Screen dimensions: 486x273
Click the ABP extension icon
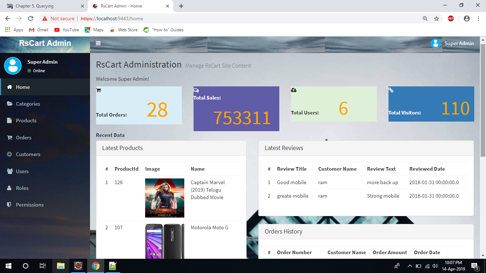pos(451,18)
